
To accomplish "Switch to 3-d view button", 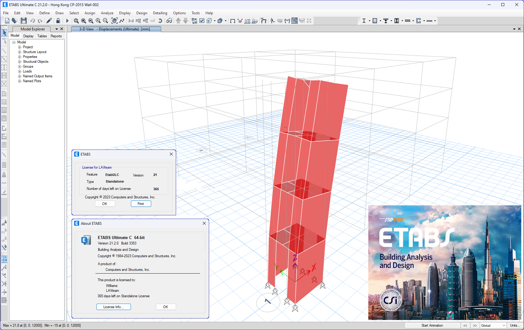I will point(131,21).
